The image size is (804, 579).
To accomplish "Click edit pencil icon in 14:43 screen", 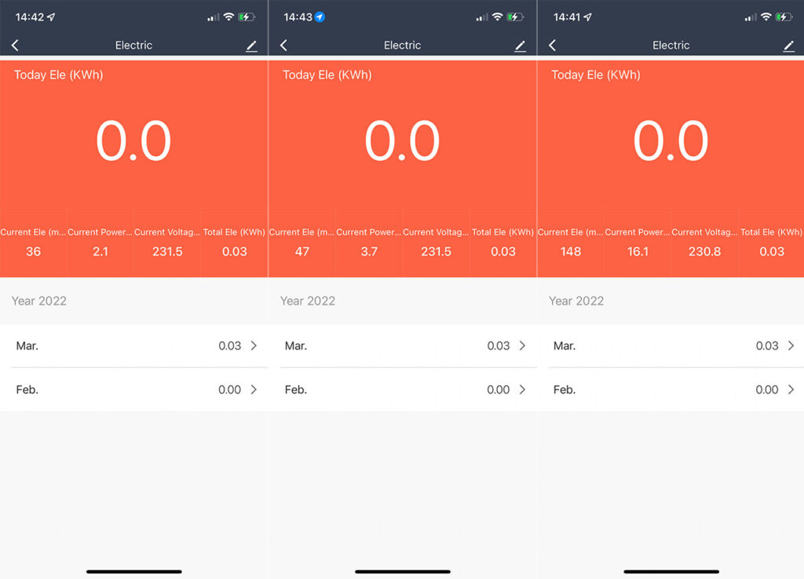I will (520, 46).
